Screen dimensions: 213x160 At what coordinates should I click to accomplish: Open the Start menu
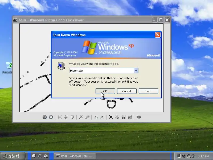pos(13,156)
